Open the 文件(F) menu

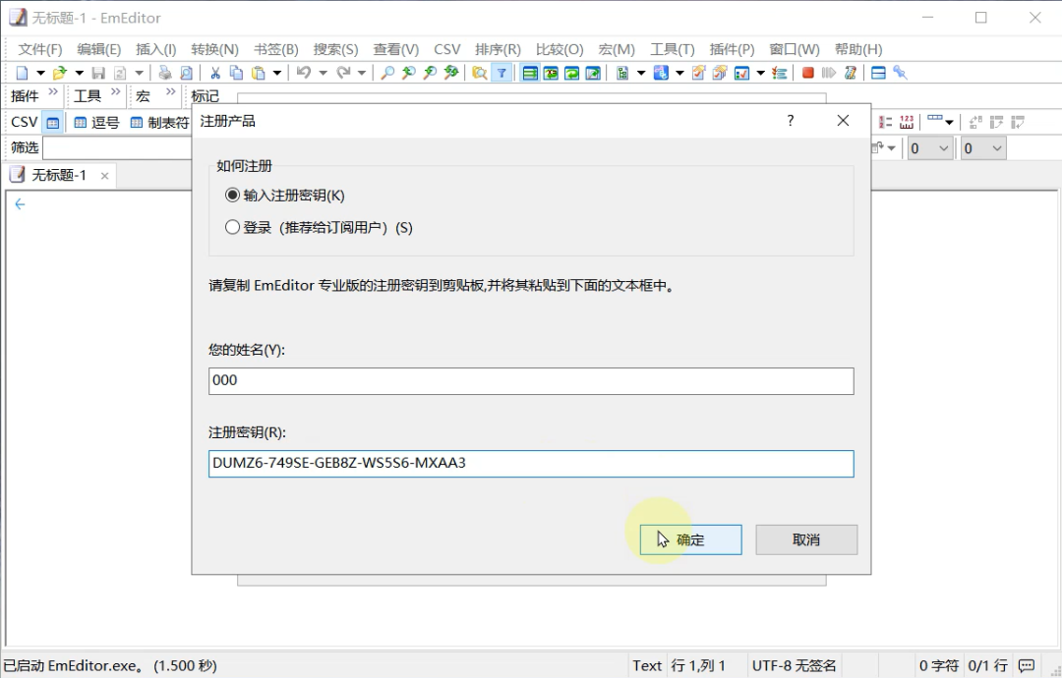click(40, 49)
